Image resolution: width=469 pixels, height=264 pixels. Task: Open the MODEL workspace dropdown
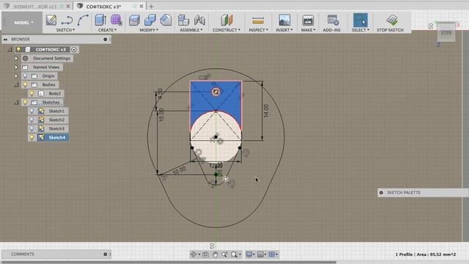click(x=23, y=23)
